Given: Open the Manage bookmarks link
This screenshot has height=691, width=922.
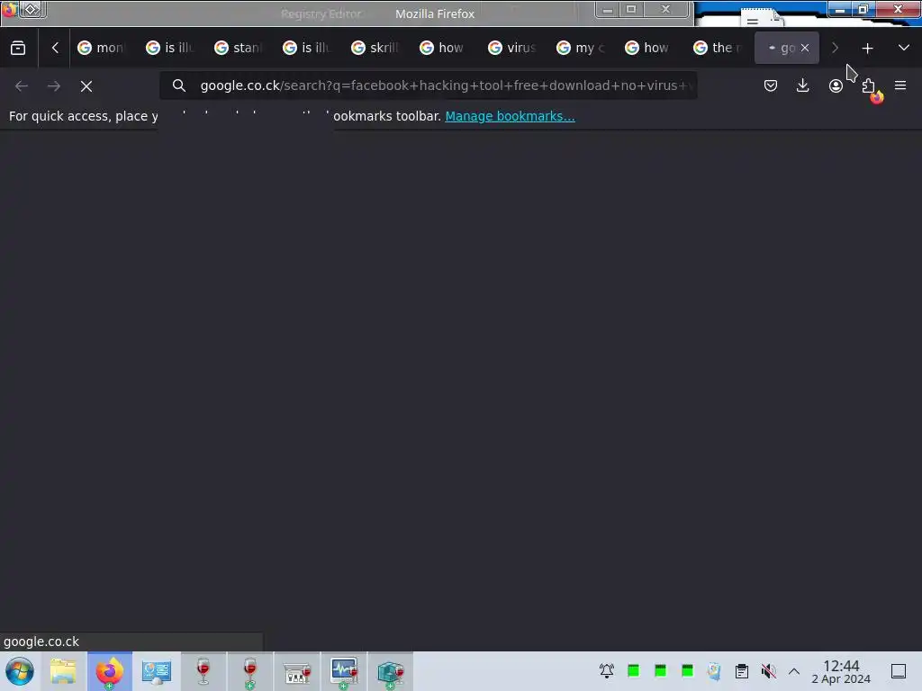Looking at the screenshot, I should pyautogui.click(x=510, y=116).
